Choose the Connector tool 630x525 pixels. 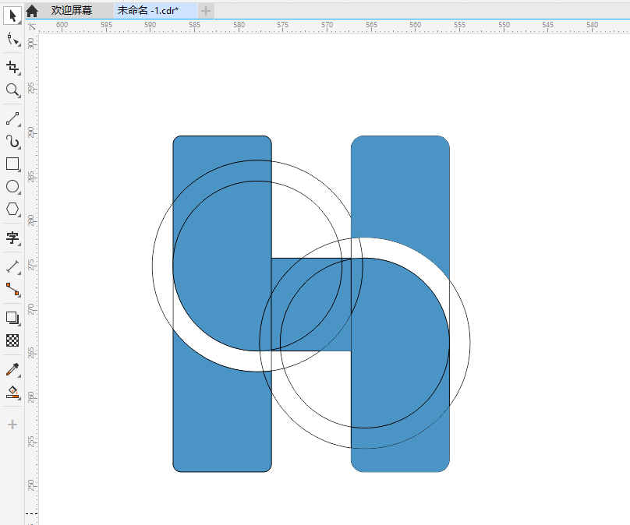click(x=12, y=289)
